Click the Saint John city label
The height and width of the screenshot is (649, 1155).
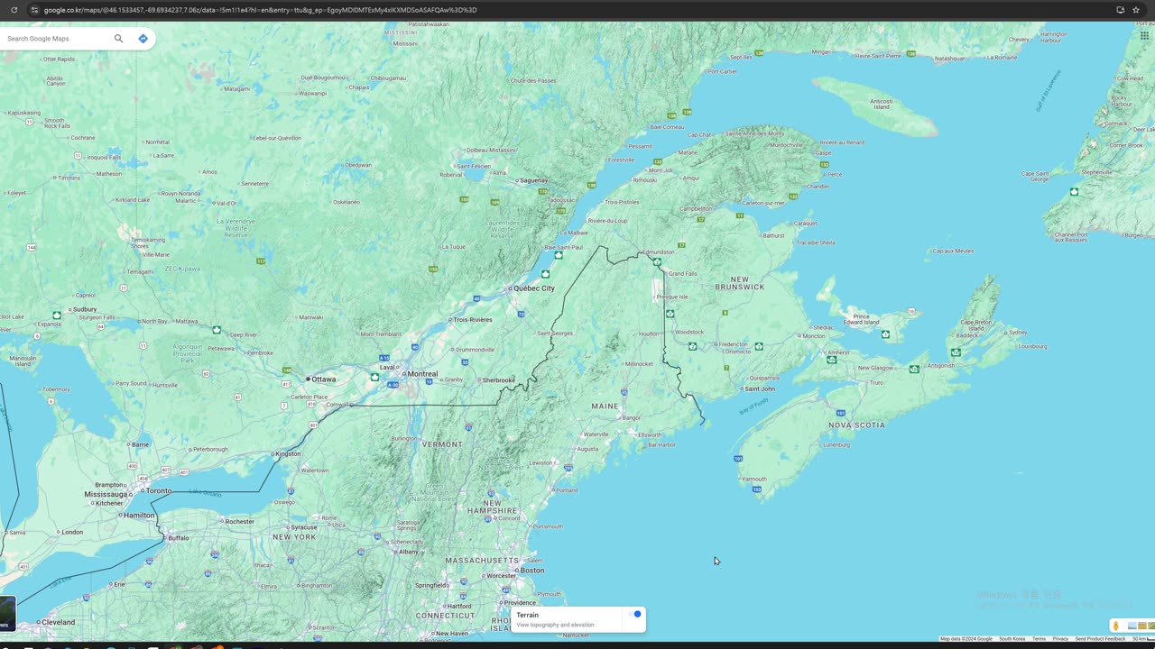760,389
